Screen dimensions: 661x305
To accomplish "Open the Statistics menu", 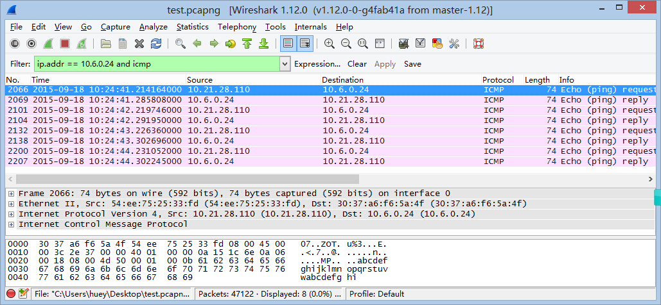I will coord(193,27).
